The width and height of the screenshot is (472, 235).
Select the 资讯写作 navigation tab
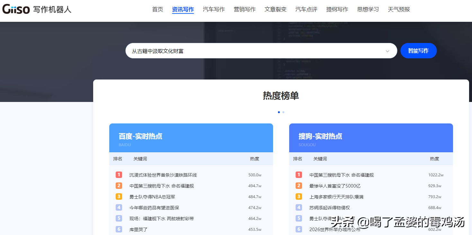pyautogui.click(x=183, y=9)
